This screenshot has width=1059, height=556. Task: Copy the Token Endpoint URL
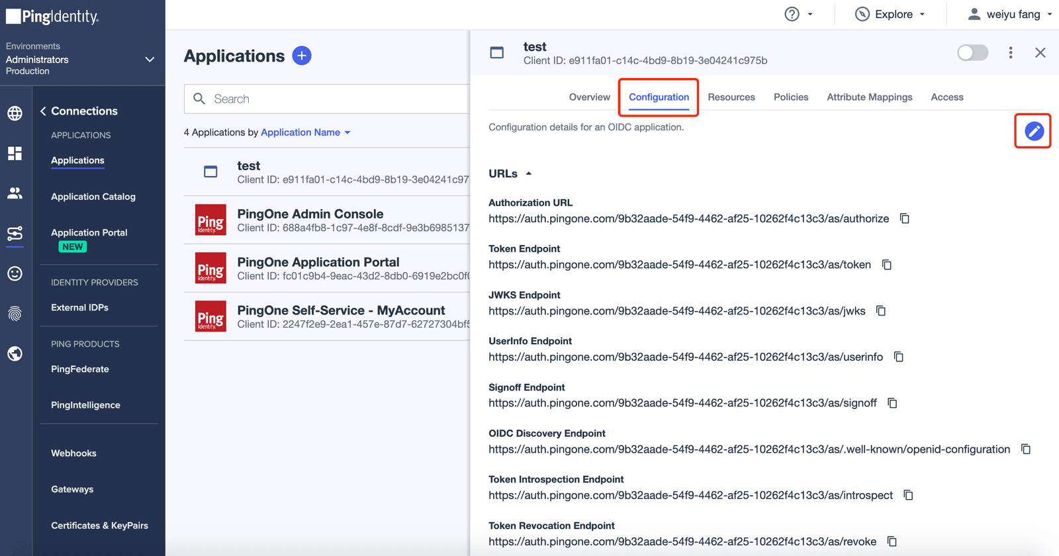[887, 265]
